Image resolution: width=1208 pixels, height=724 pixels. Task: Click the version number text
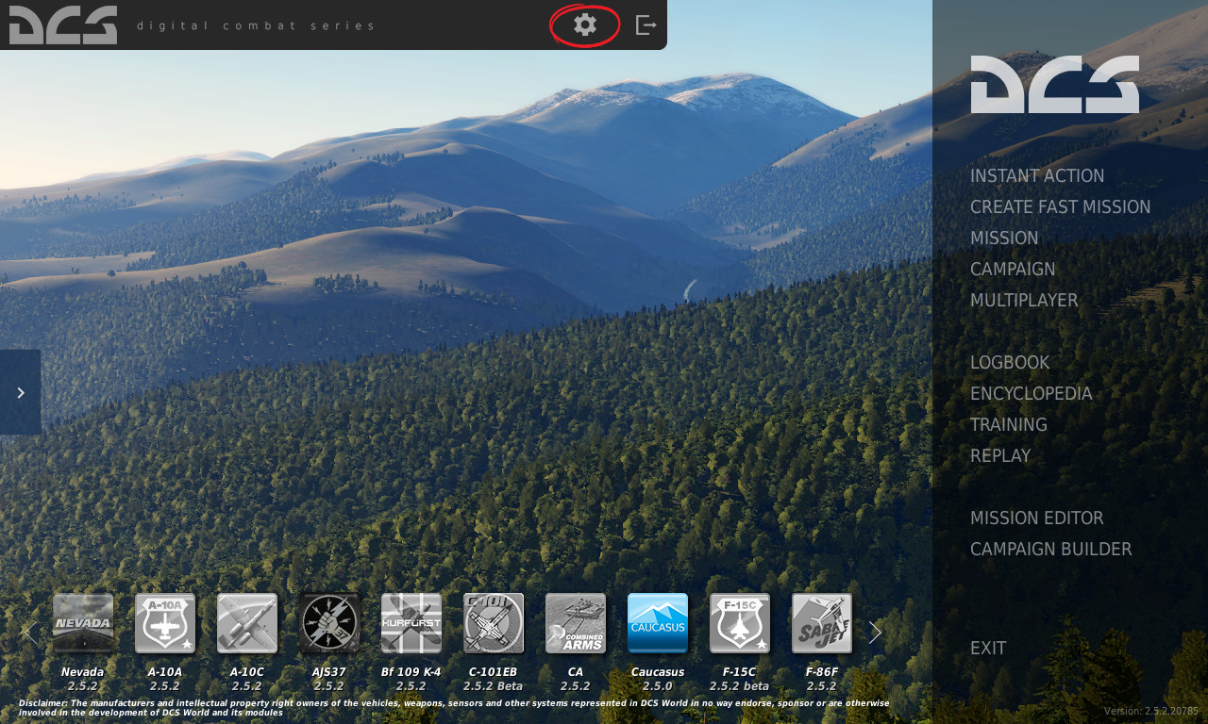pyautogui.click(x=1151, y=711)
